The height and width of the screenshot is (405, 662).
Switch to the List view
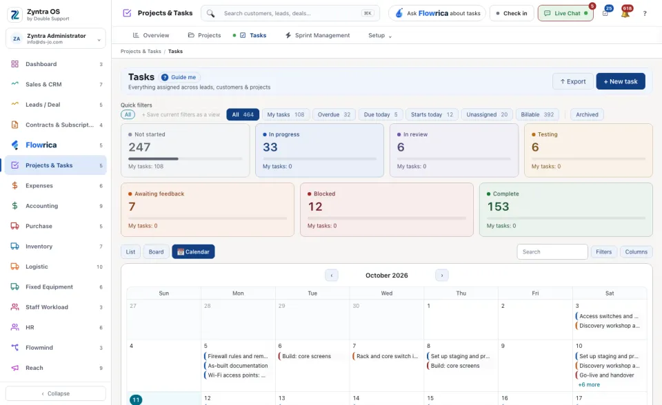coord(130,252)
